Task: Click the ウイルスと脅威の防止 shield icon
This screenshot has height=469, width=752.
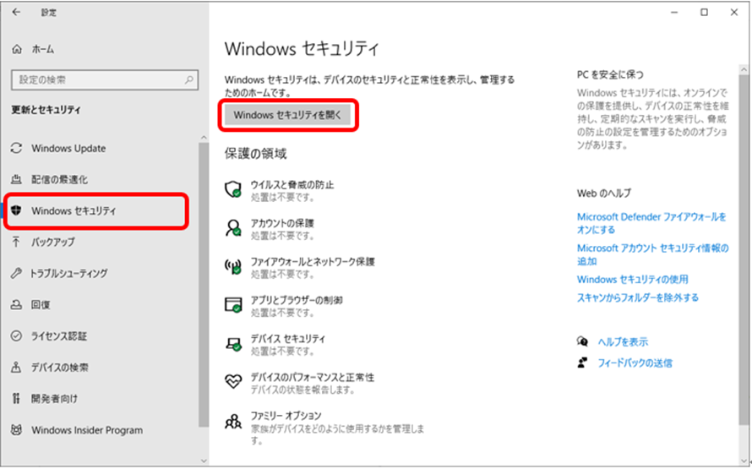Action: [x=233, y=189]
